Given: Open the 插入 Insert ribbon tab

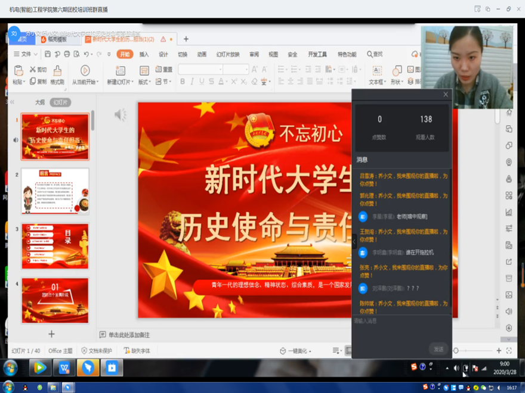Looking at the screenshot, I should (144, 54).
